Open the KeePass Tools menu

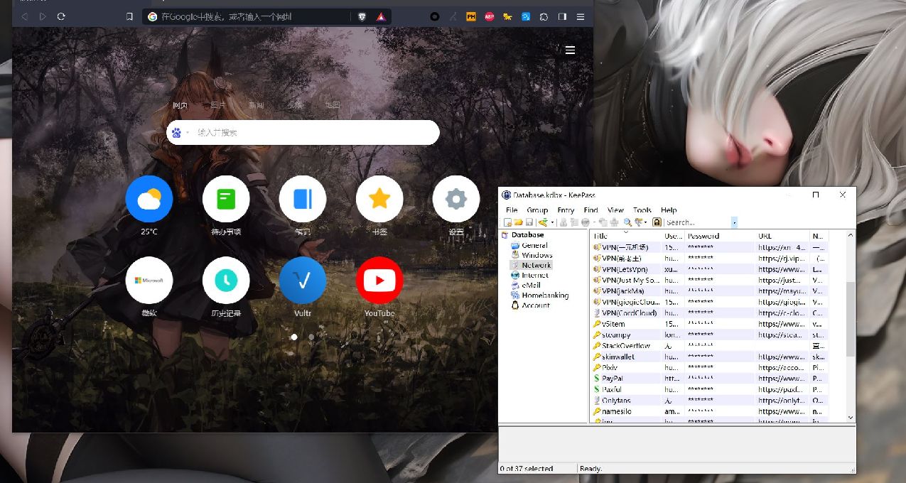[x=642, y=210]
